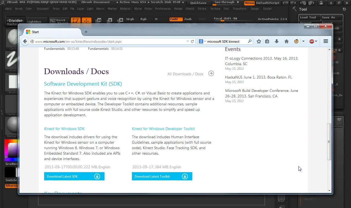
Task: Pick a color in ZBrush color picker
Action: pos(11,150)
